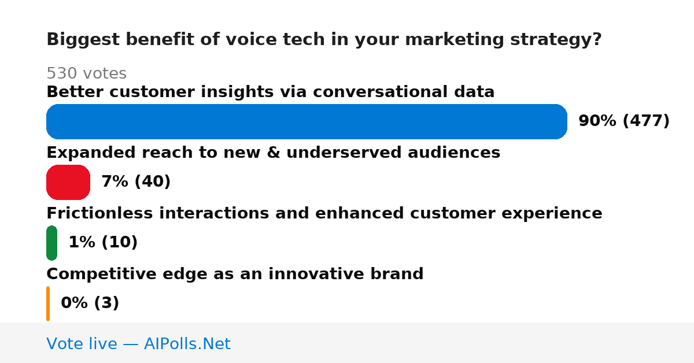Click the '90% (477)' result label

coord(624,121)
